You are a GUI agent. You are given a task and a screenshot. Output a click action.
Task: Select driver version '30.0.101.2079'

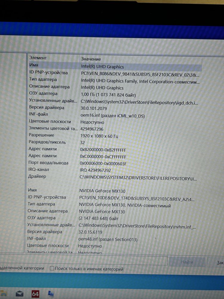coord(93,109)
